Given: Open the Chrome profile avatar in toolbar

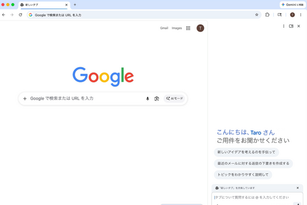Looking at the screenshot, I should pos(292,15).
